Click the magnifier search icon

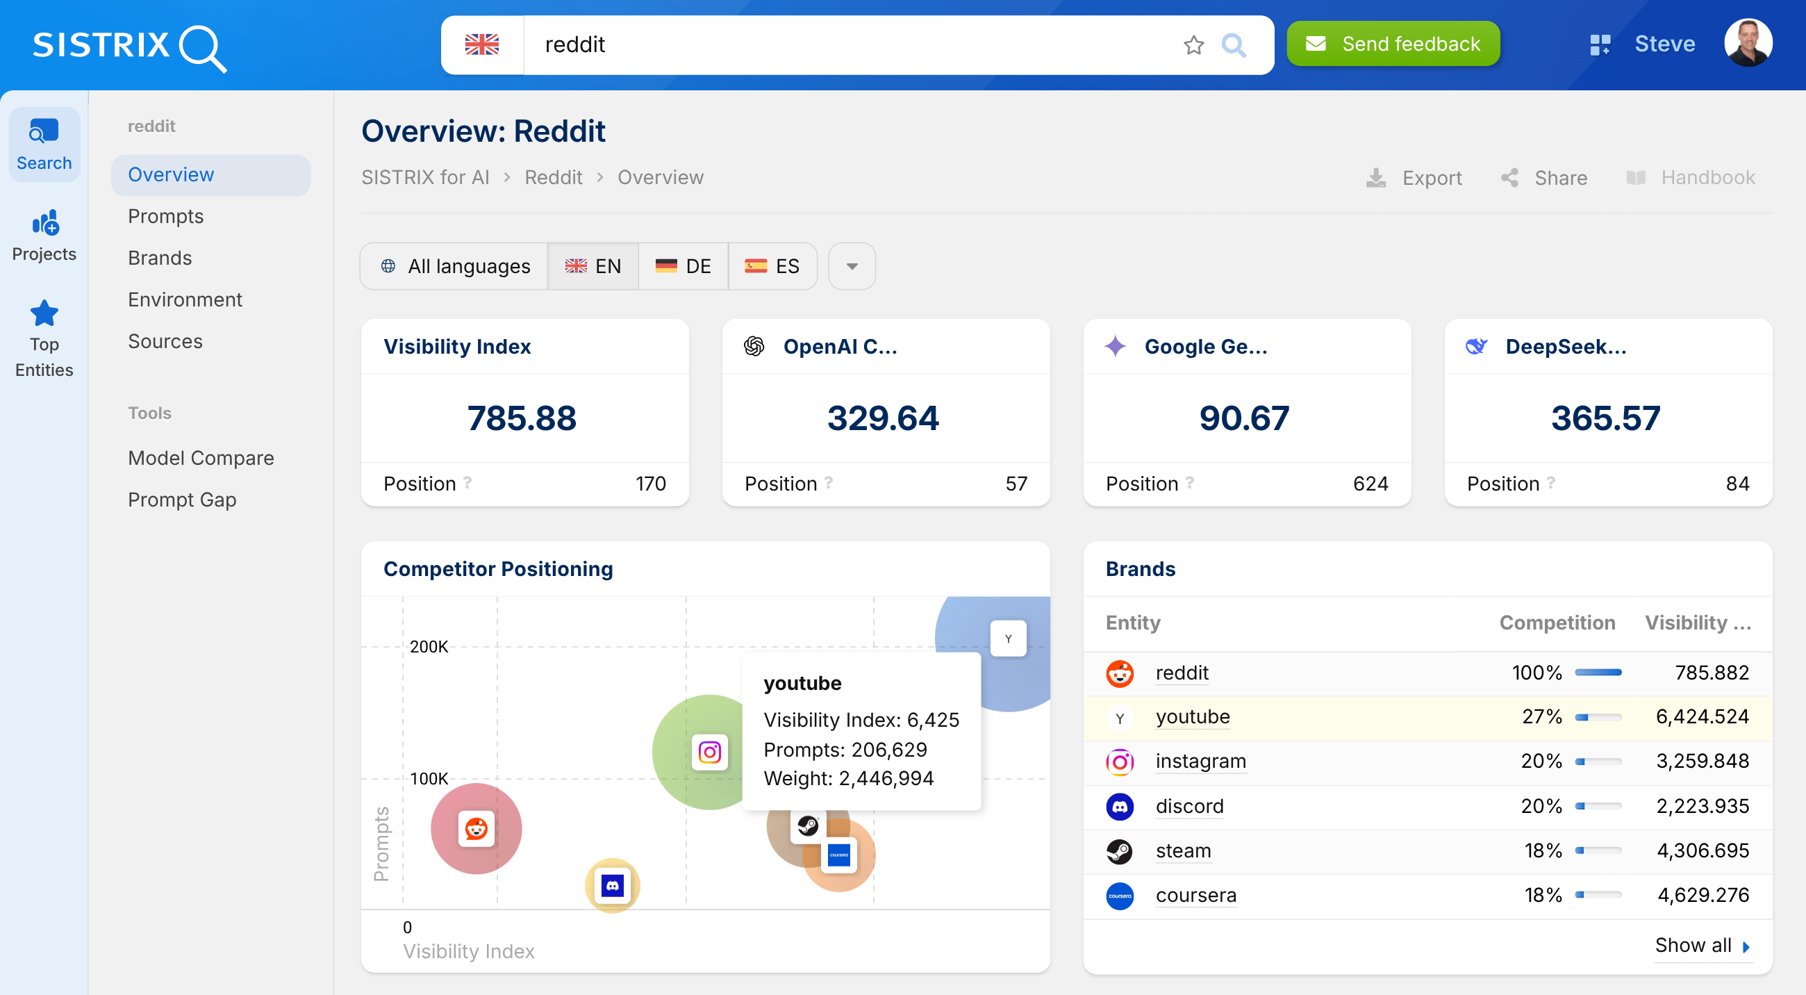(1233, 45)
